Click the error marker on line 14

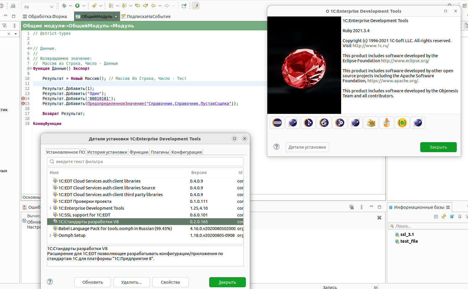coord(23,98)
